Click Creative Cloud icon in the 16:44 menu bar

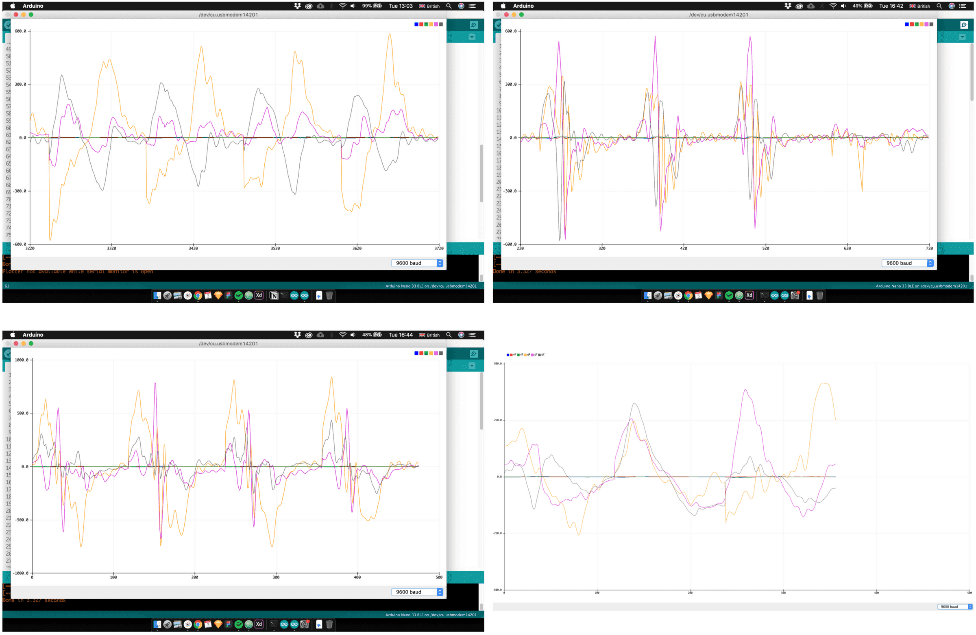(309, 335)
